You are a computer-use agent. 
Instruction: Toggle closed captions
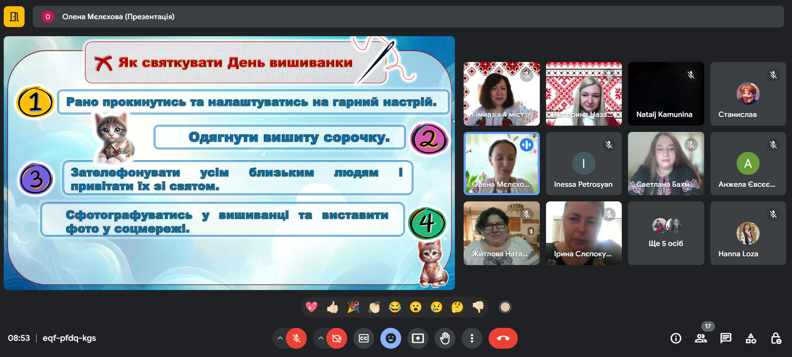pos(364,338)
